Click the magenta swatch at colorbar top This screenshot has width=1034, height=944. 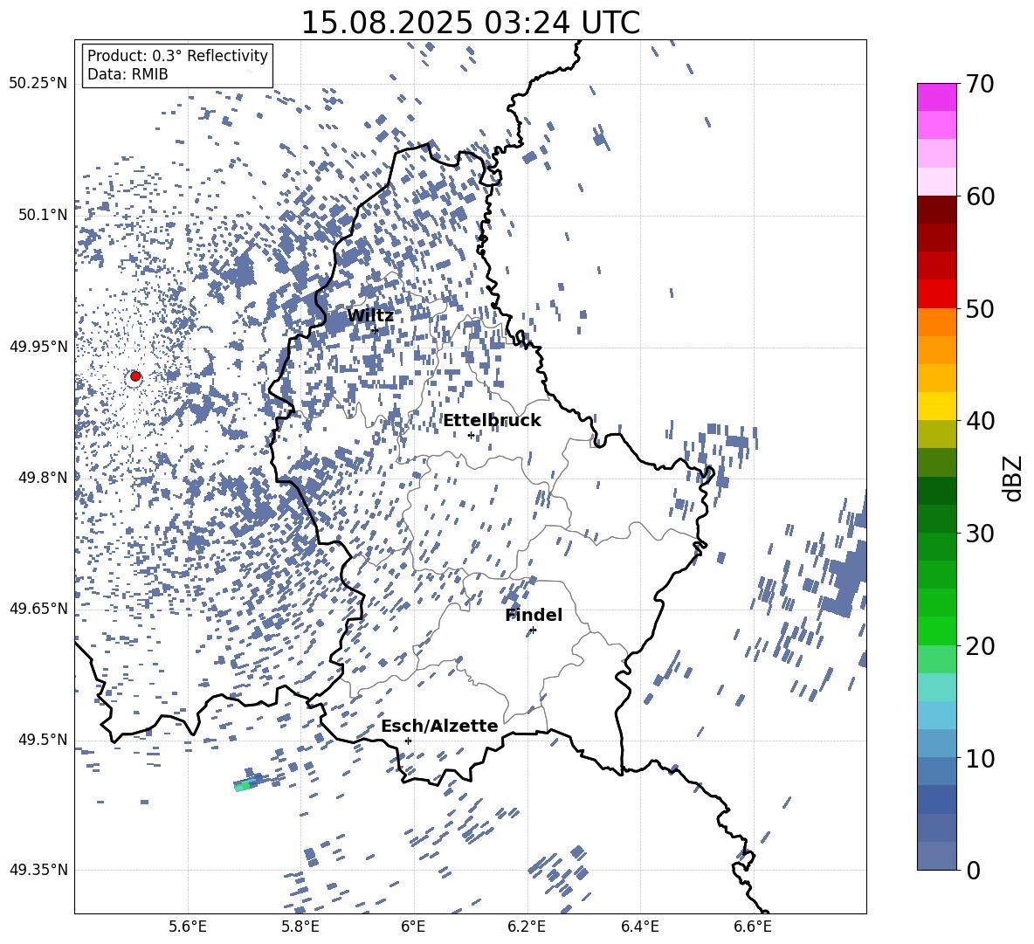[936, 97]
